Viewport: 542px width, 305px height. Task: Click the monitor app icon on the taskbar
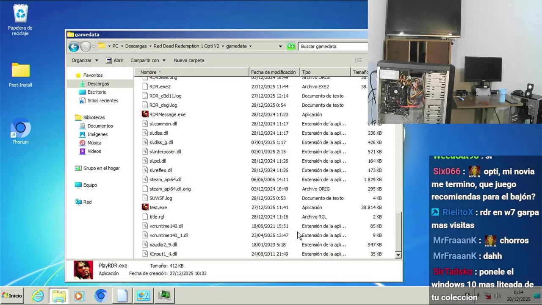tap(164, 296)
